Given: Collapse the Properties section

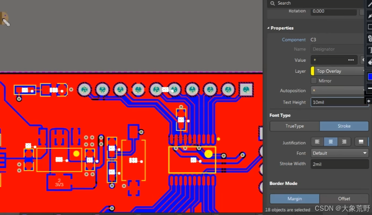Looking at the screenshot, I should point(268,28).
